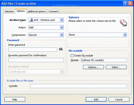Viewport: 134px width, 105px height.
Task: Focus the Enter password input field
Action: 33,50
